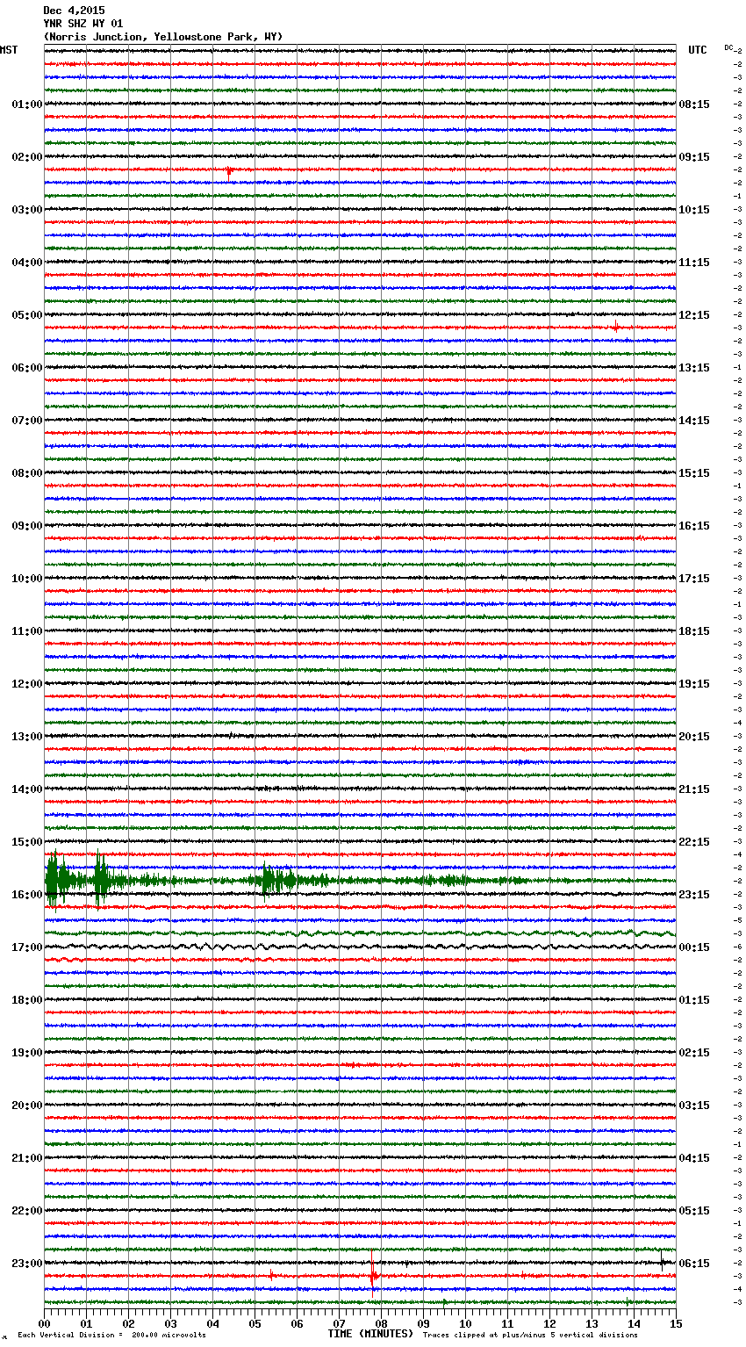Click the DC offset column header

728,47
